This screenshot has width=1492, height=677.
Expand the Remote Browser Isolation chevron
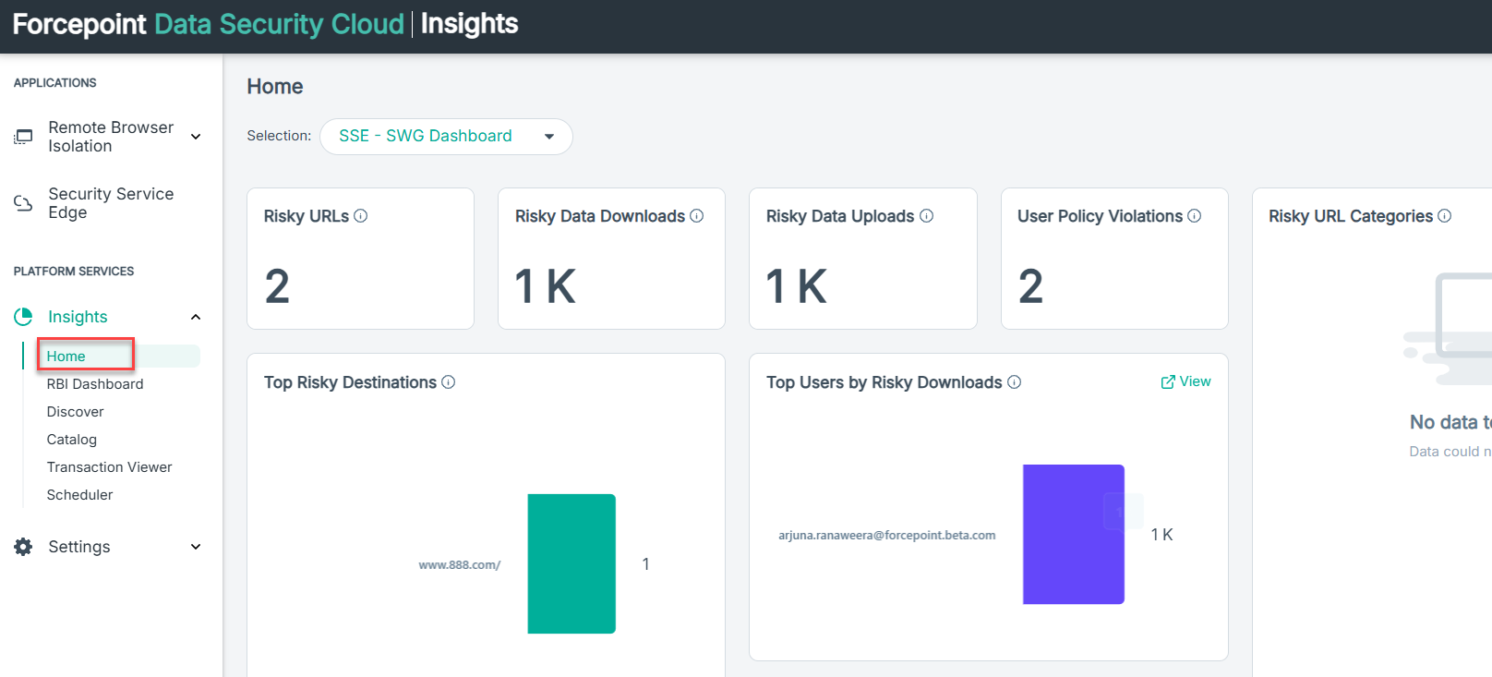(x=196, y=137)
